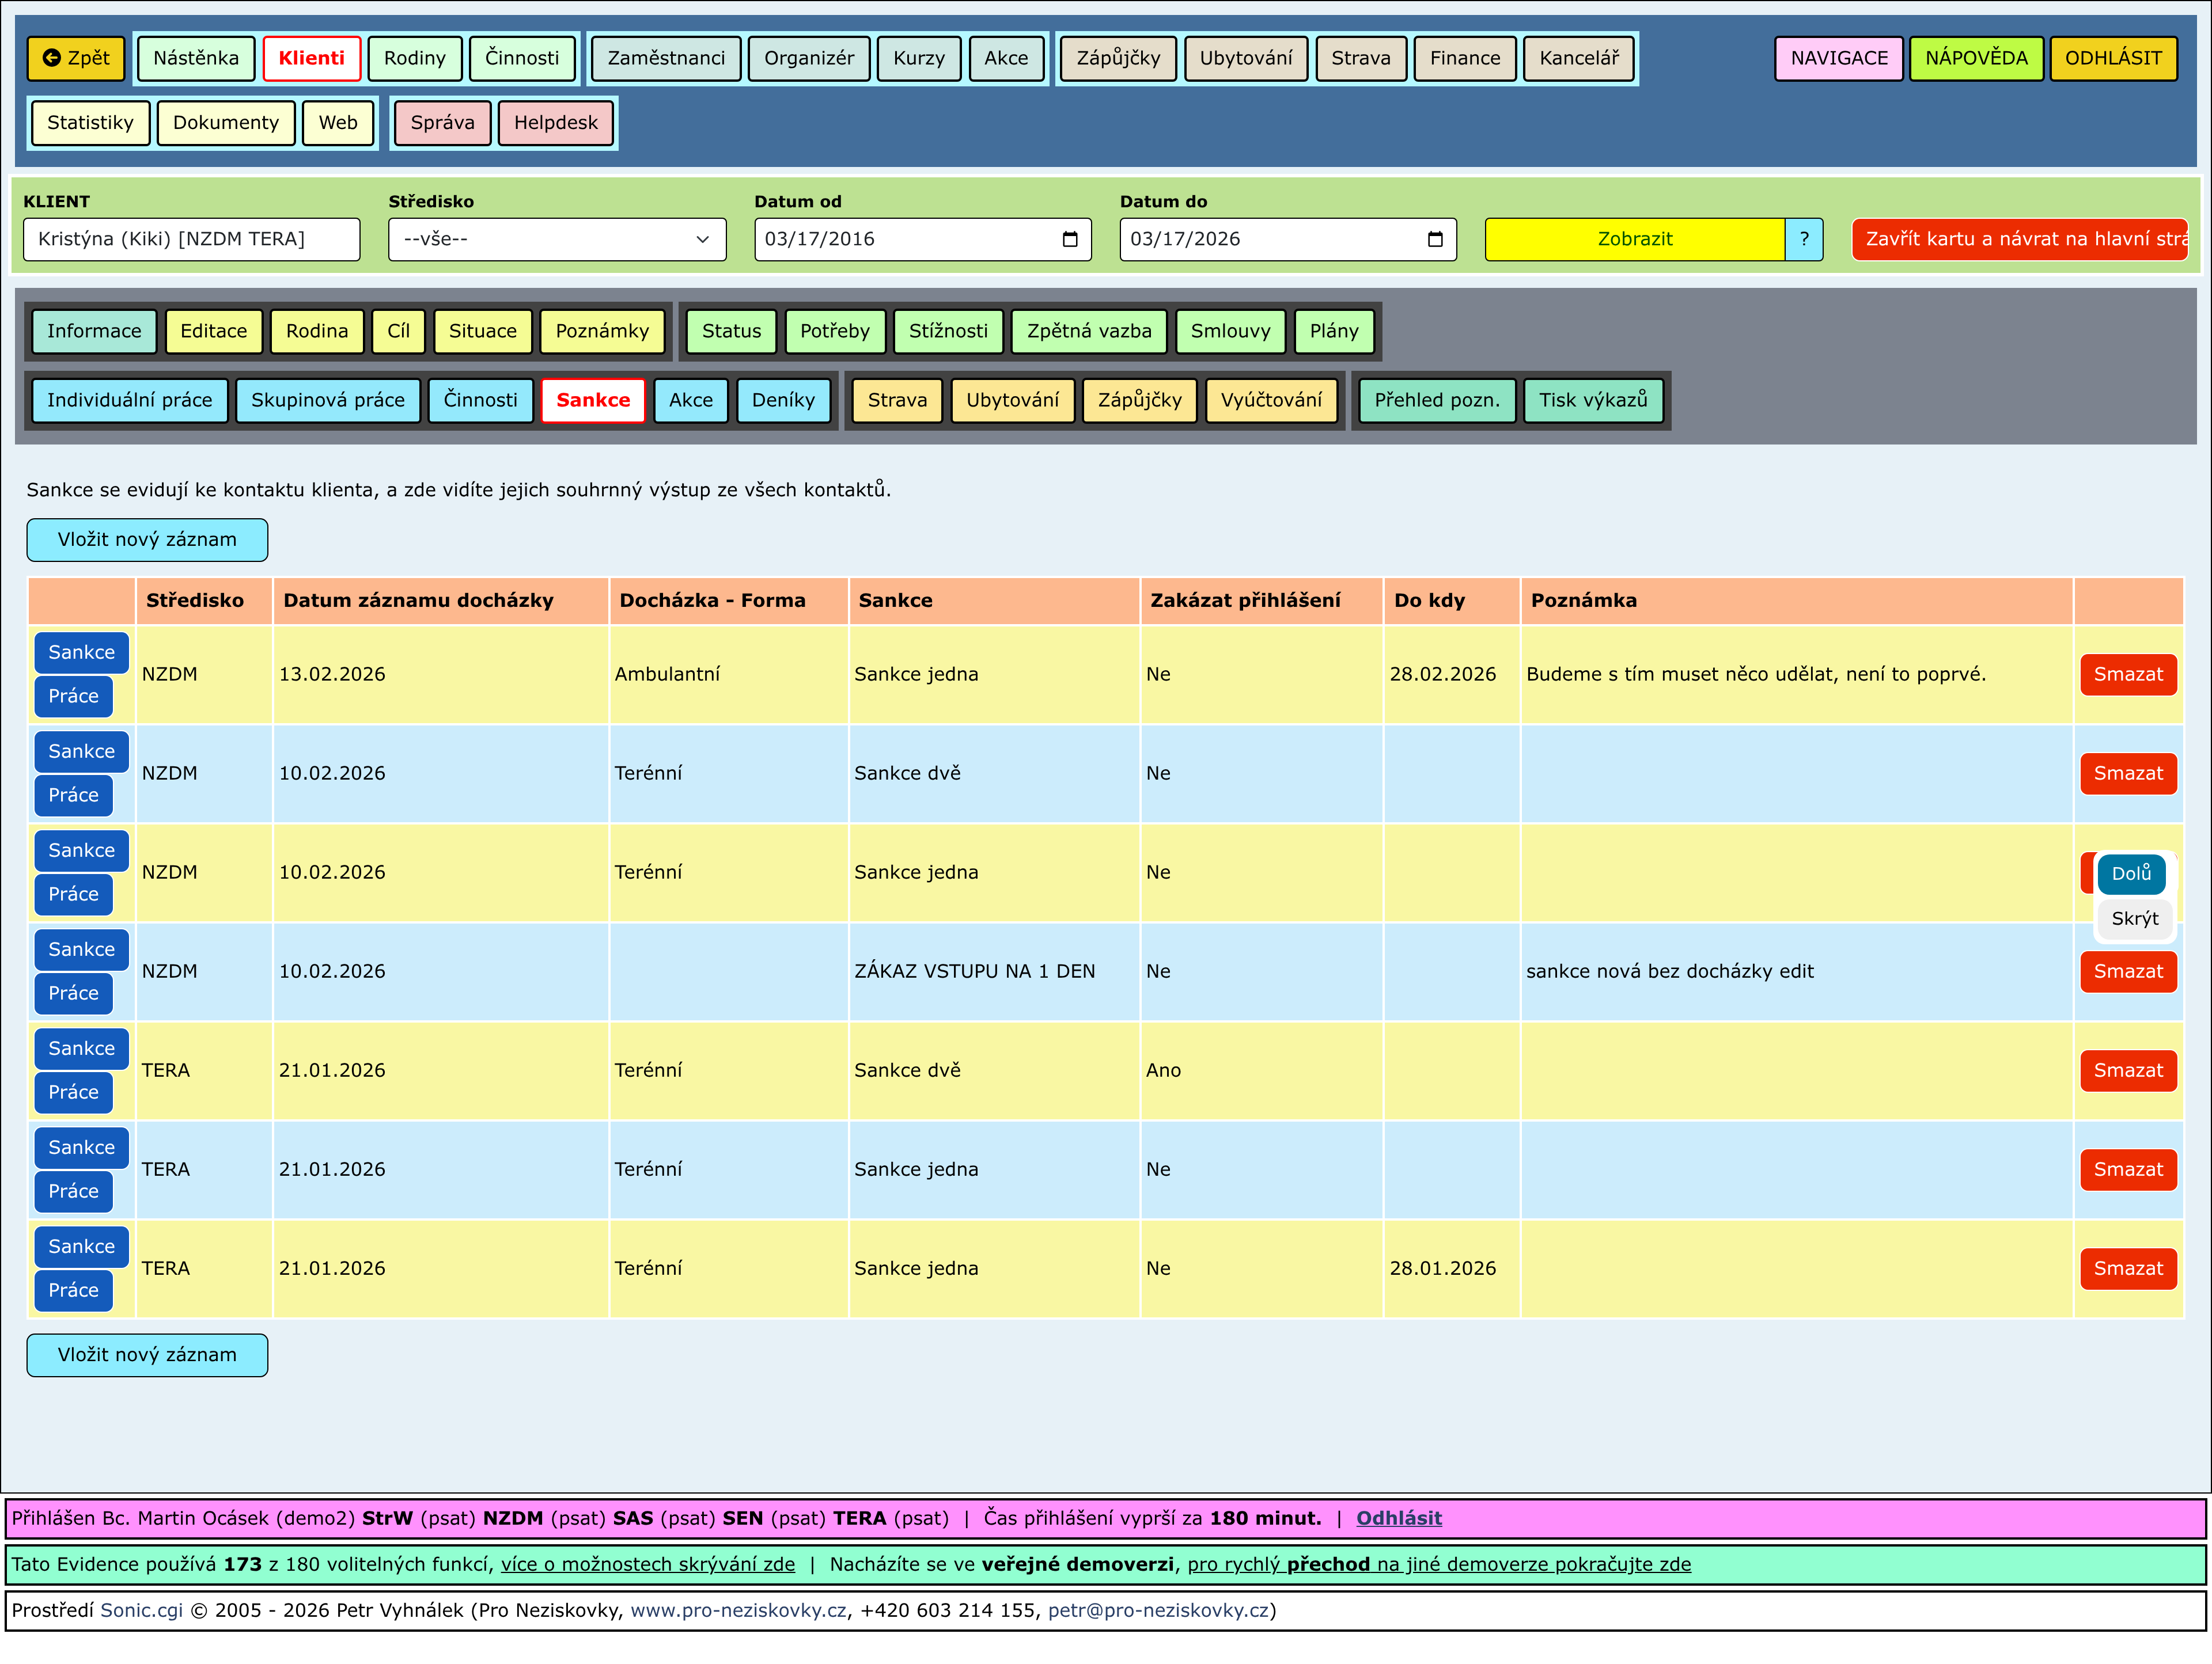
Task: Open the NÁPOVĚDA help menu button
Action: pyautogui.click(x=1975, y=58)
